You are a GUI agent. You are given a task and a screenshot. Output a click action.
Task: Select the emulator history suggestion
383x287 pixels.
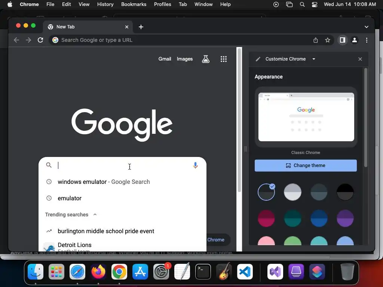122,198
